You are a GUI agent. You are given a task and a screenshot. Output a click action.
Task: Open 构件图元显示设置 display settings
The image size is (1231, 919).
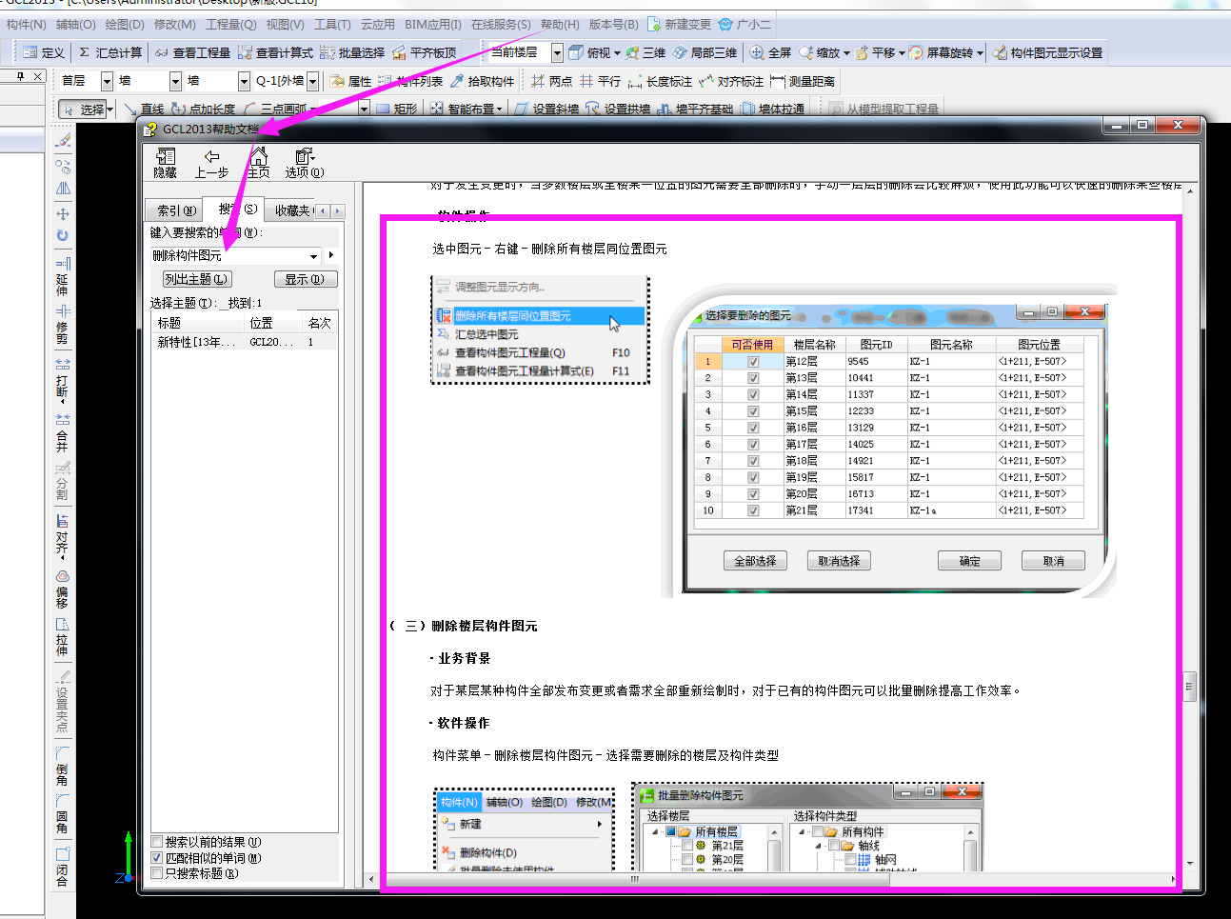pyautogui.click(x=1047, y=52)
